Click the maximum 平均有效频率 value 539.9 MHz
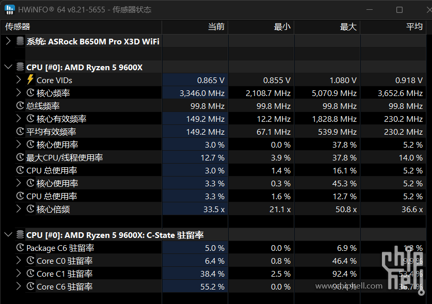Viewport: 432px width, 304px height. pyautogui.click(x=338, y=132)
